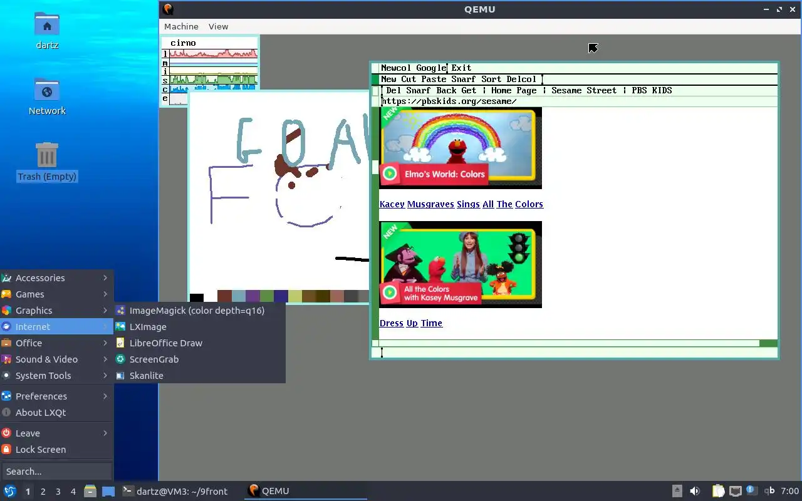Expand the Games menu category
The width and height of the screenshot is (802, 501).
56,294
